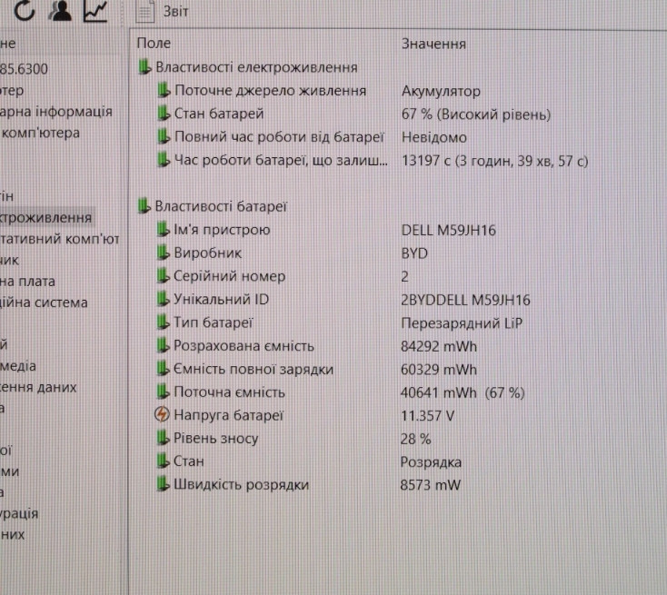The image size is (667, 595).
Task: Click the Refresh toolbar icon
Action: [25, 10]
